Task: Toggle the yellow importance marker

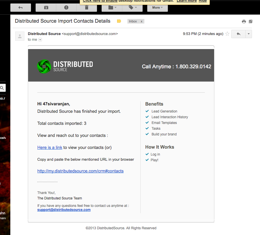Action: tap(119, 21)
